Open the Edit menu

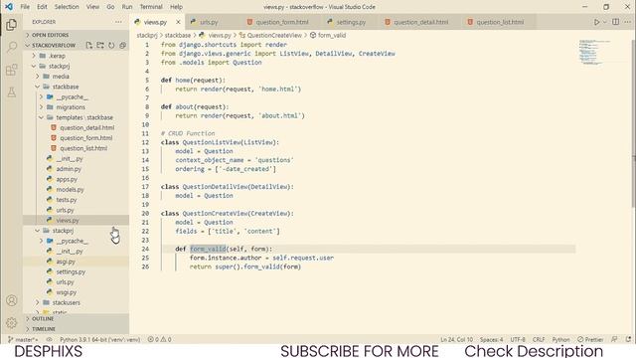click(x=42, y=7)
